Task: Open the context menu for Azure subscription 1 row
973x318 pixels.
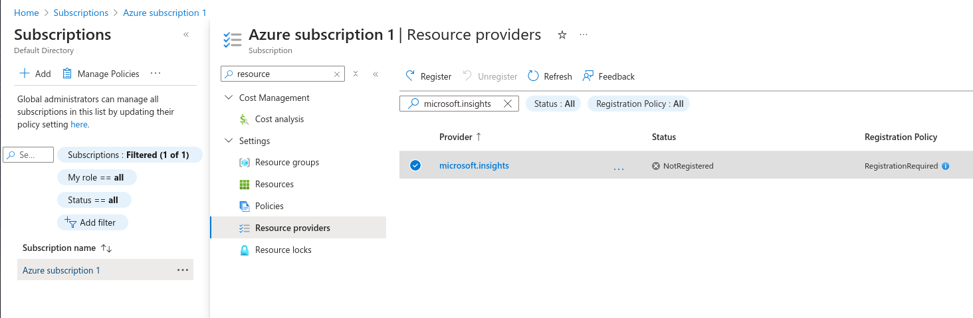Action: tap(183, 270)
